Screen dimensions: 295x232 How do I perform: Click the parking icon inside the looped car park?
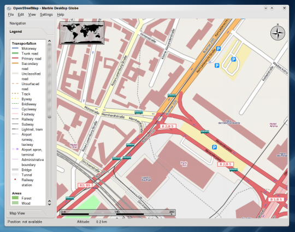233,60
